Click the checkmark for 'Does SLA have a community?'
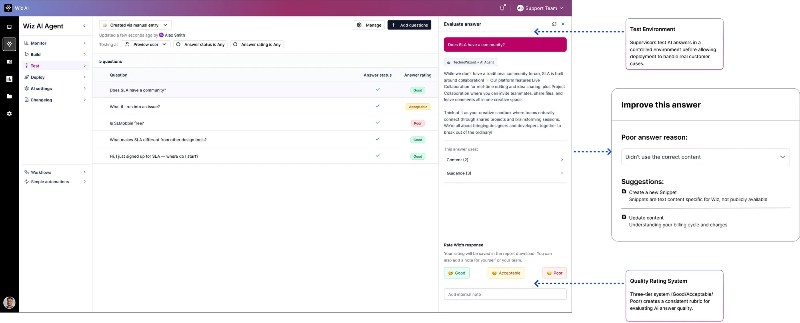The width and height of the screenshot is (800, 323). [x=378, y=89]
